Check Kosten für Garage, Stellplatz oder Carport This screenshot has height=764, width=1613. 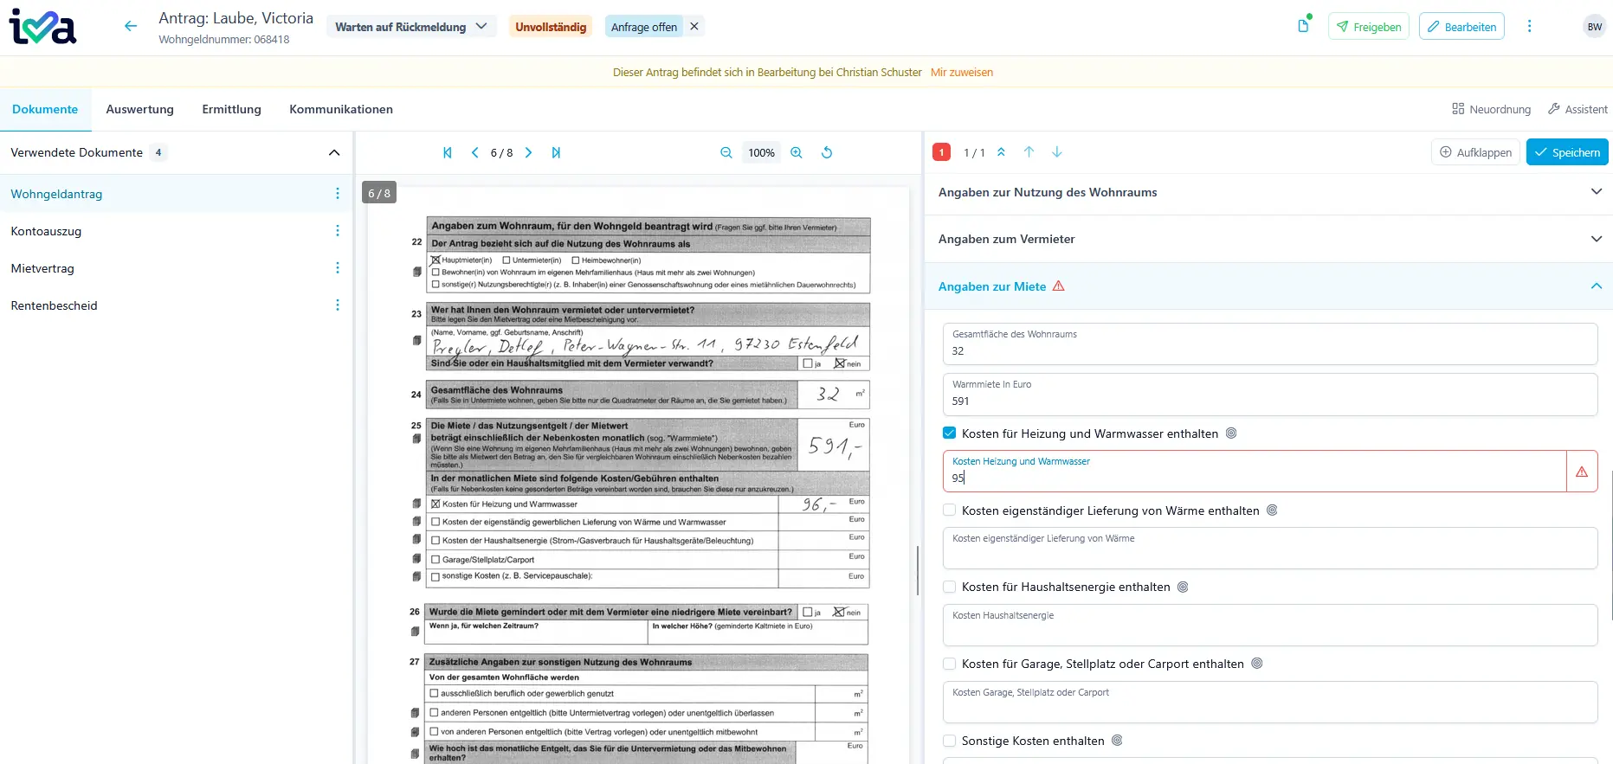pos(950,664)
